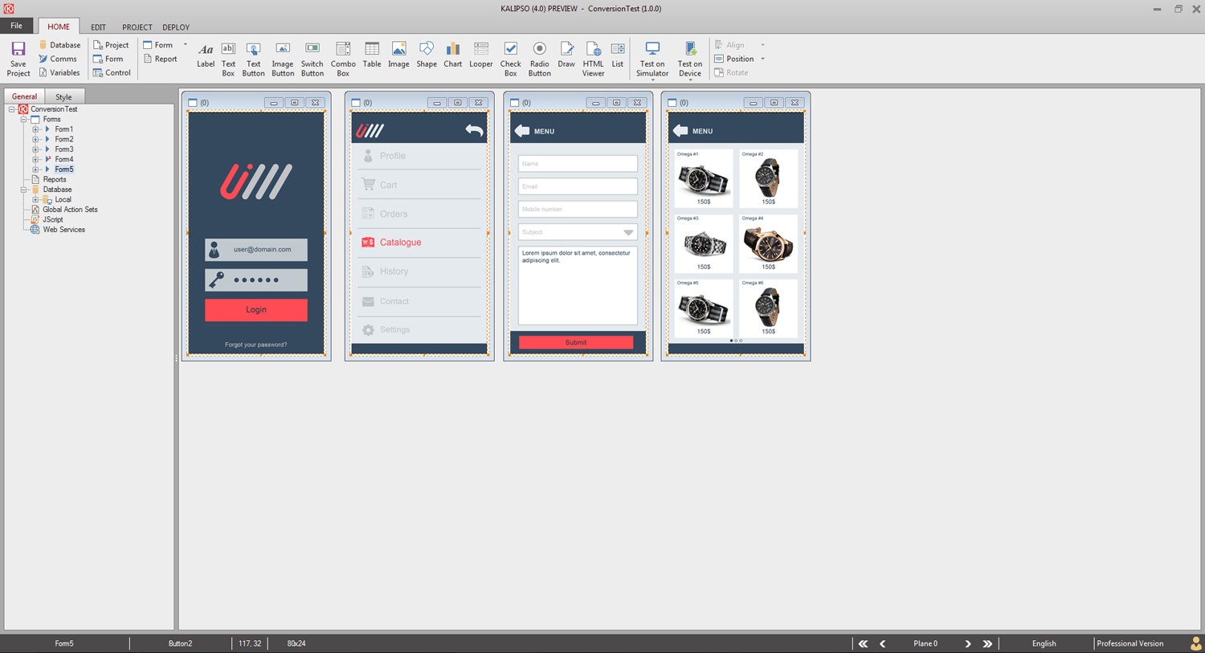Select the Label tool
This screenshot has width=1205, height=653.
click(206, 58)
